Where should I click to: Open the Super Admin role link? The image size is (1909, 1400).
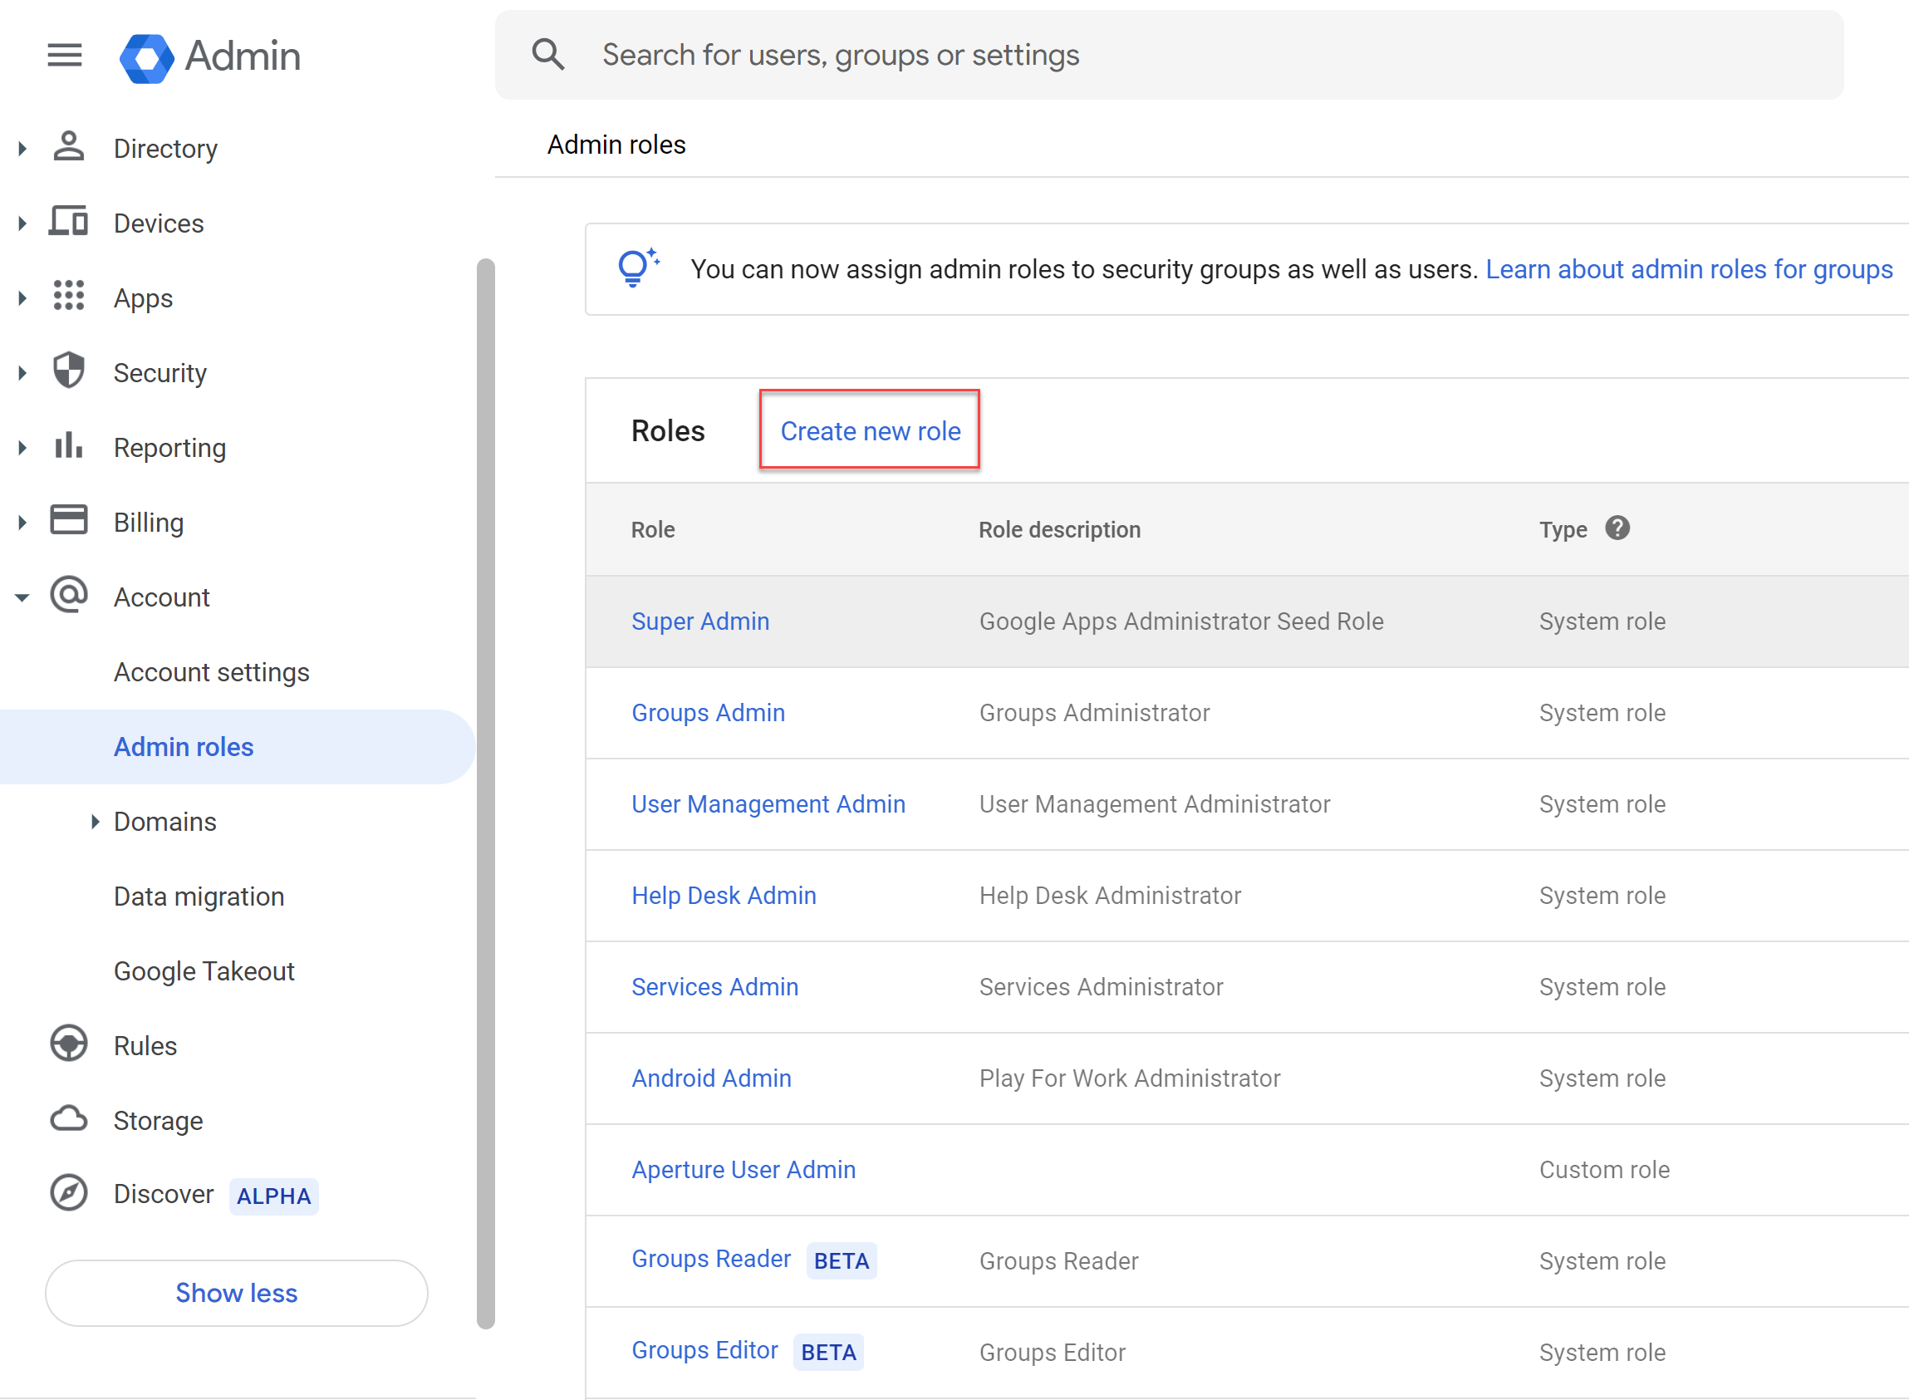tap(699, 621)
